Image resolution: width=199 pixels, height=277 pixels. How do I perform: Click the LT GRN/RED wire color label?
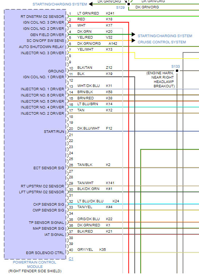88,13
